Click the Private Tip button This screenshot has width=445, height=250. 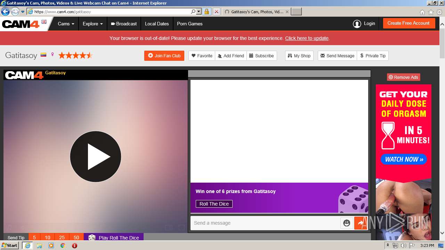pyautogui.click(x=373, y=56)
